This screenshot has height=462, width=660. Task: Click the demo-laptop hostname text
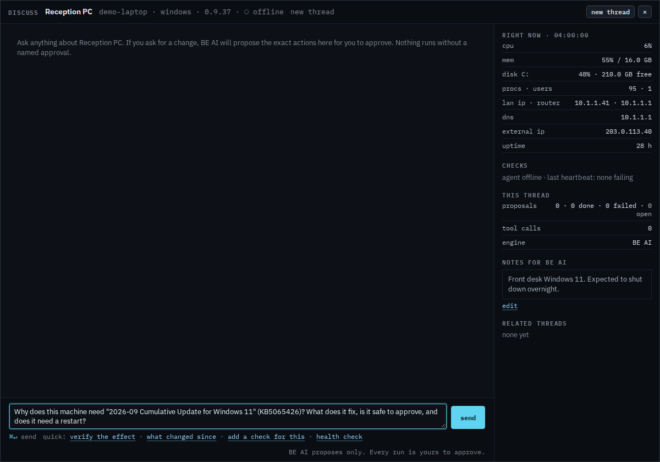(123, 12)
